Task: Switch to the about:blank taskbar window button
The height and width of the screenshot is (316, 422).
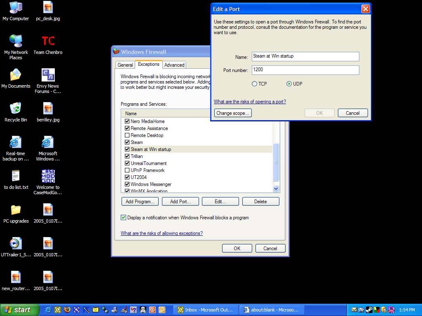Action: (x=273, y=310)
